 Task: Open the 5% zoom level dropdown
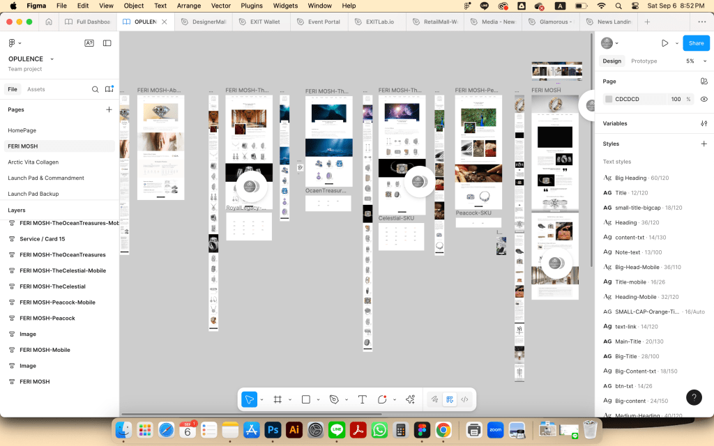694,61
